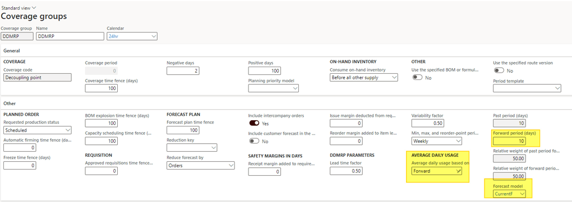Image resolution: width=572 pixels, height=202 pixels.
Task: Edit the Forward period (days) field
Action: tap(510, 140)
